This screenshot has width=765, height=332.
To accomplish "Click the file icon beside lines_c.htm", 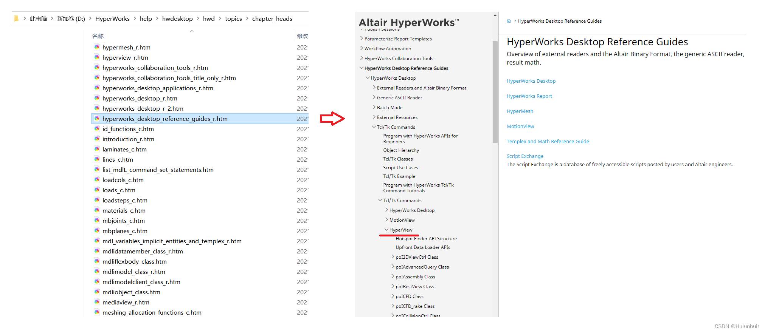I will pos(97,159).
